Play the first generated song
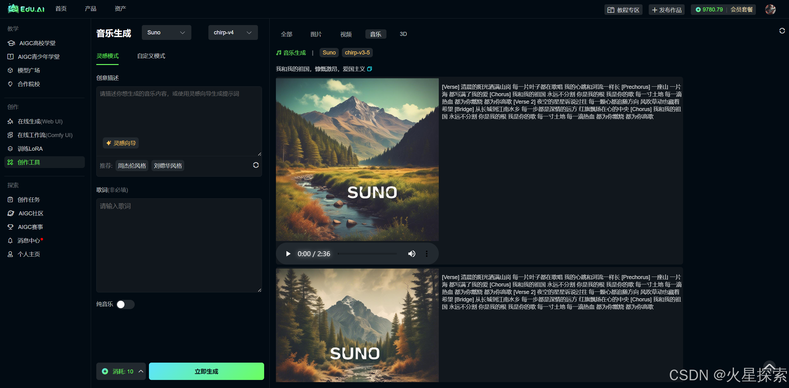 point(288,254)
